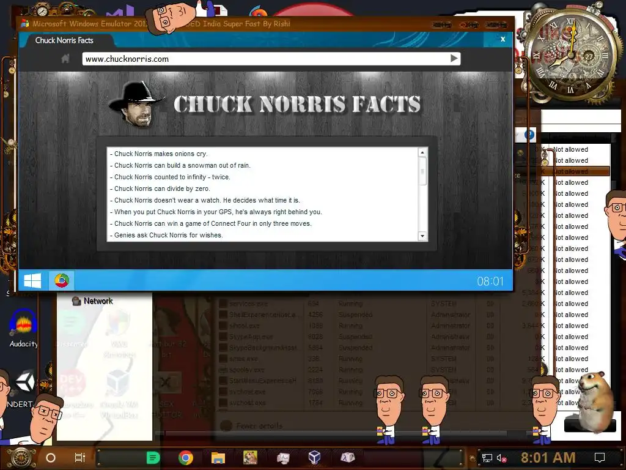Click the 08:01 clock in the emulator taskbar
This screenshot has height=470, width=626.
pos(490,282)
